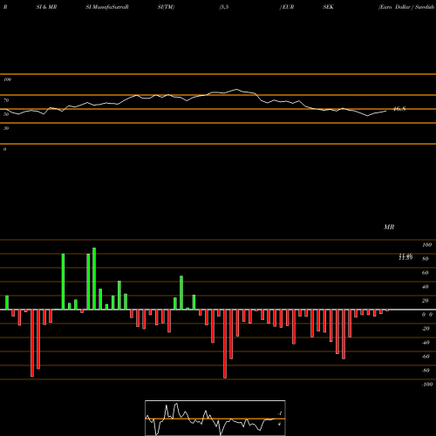Click the 'SI(TM)' header text
The width and height of the screenshot is (436, 436).
point(166,7)
